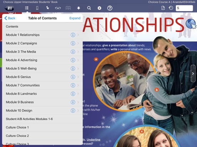This screenshot has width=197, height=147.
Task: Tap photo marker b on page
Action: click(157, 90)
